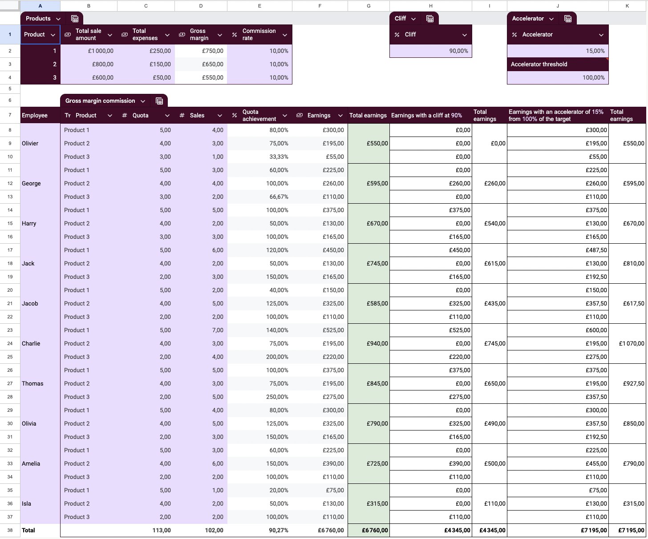Select the Accelerator value 15,00% cell
The height and width of the screenshot is (539, 648).
pos(558,51)
